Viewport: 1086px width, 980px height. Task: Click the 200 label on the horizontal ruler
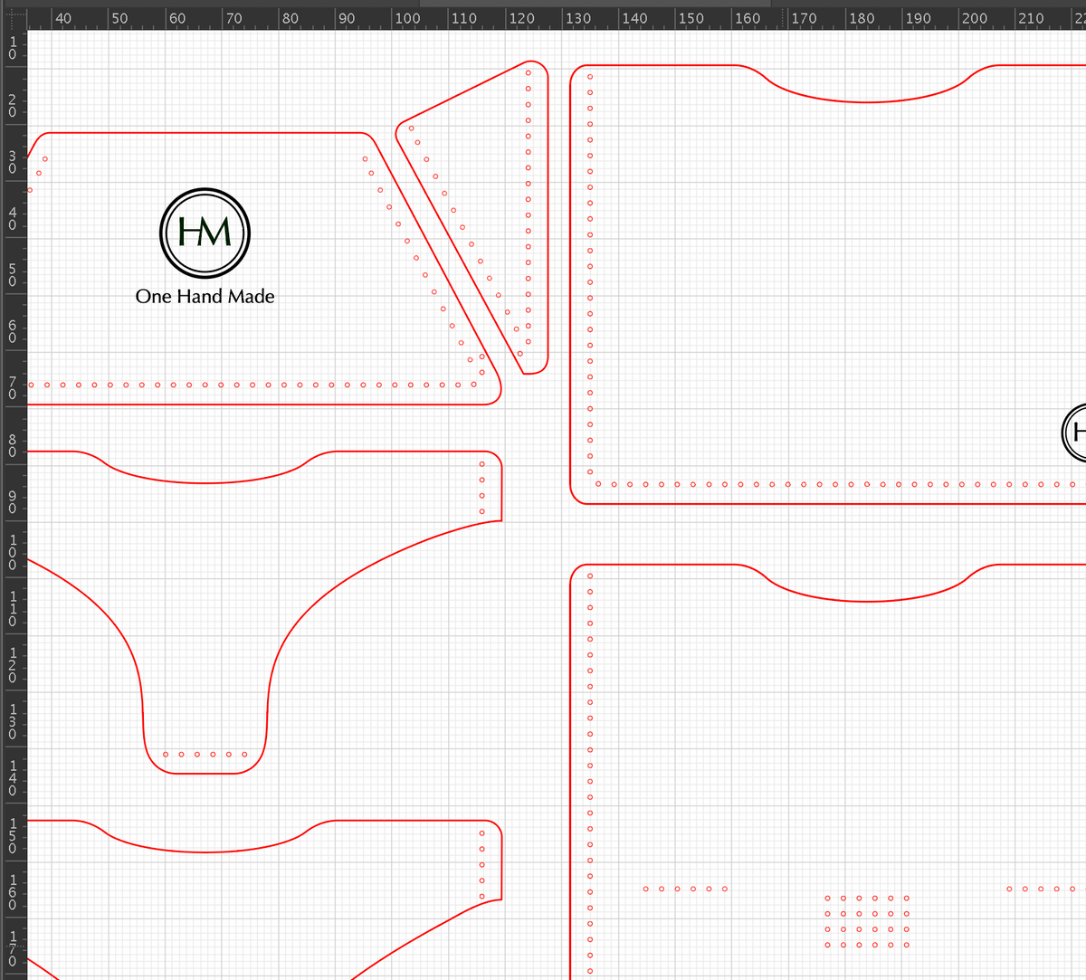coord(975,18)
